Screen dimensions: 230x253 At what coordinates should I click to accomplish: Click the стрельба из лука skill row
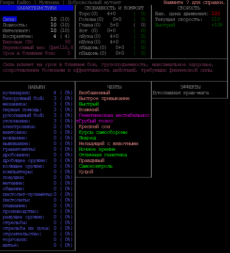37,228
